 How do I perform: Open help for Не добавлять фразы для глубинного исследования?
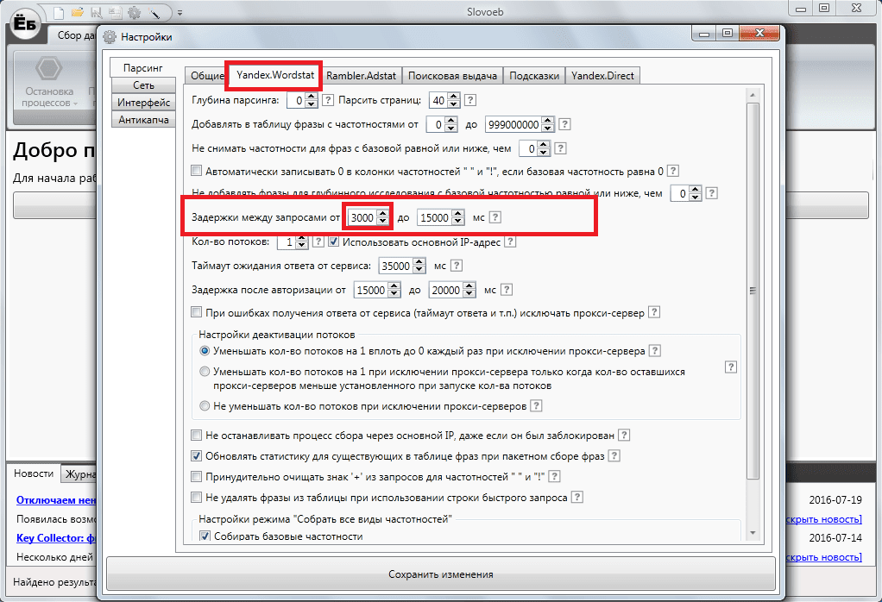(x=712, y=193)
